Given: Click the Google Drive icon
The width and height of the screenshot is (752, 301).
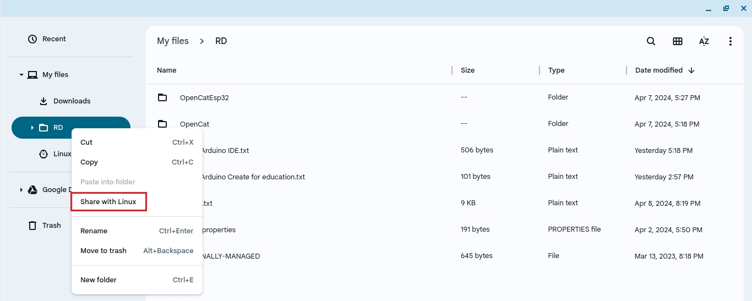Looking at the screenshot, I should pyautogui.click(x=32, y=190).
